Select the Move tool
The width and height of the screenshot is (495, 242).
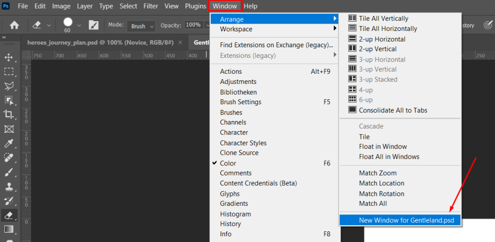click(9, 57)
